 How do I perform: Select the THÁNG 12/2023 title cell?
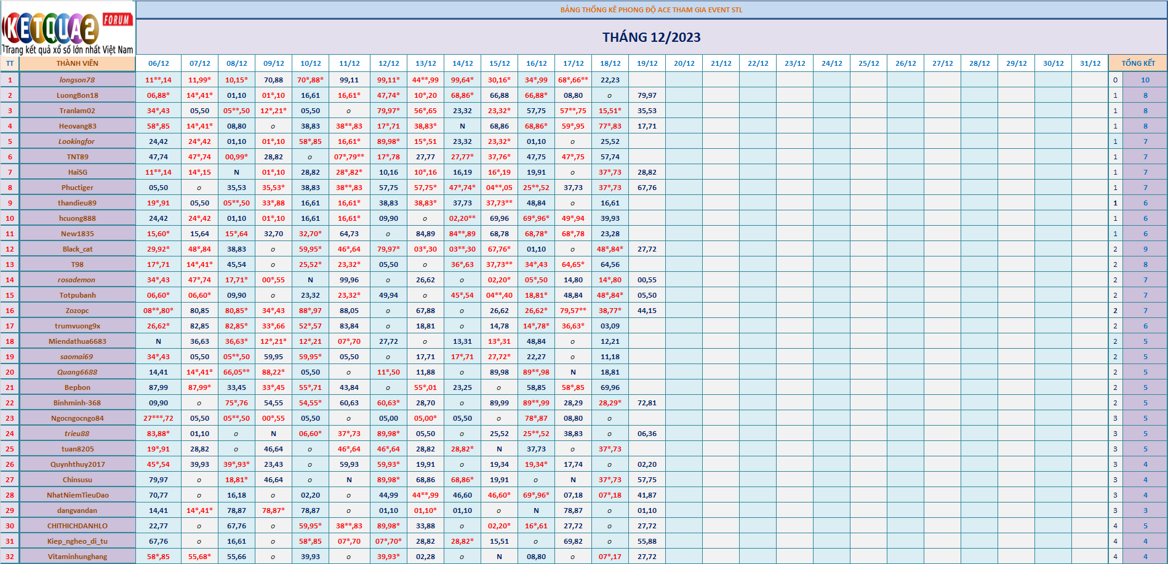[x=651, y=38]
